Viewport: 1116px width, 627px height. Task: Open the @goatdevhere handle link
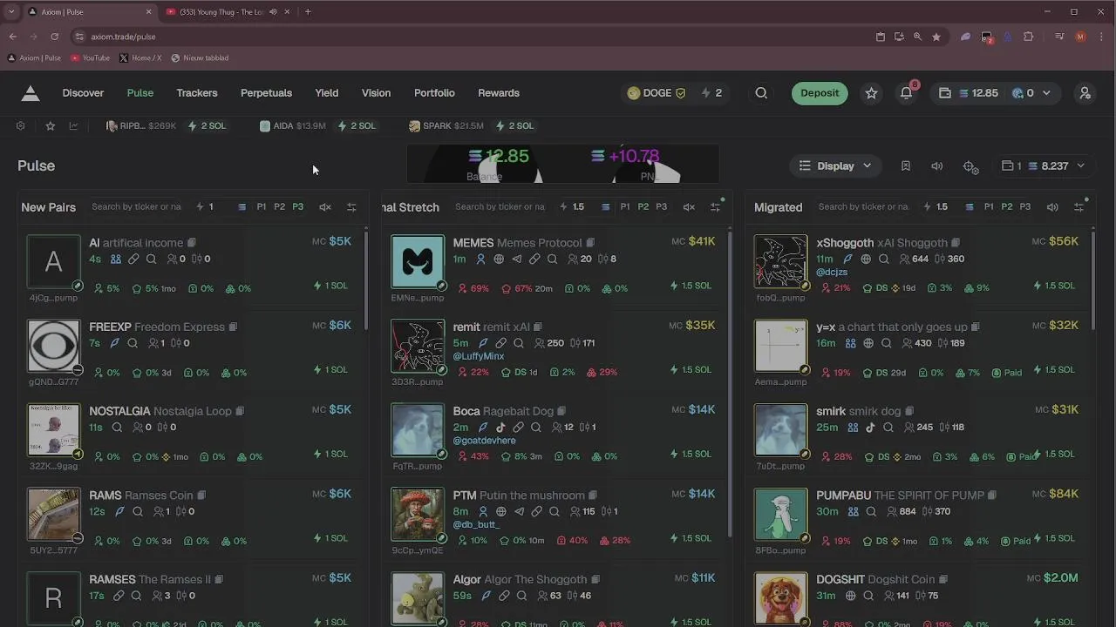coord(484,441)
